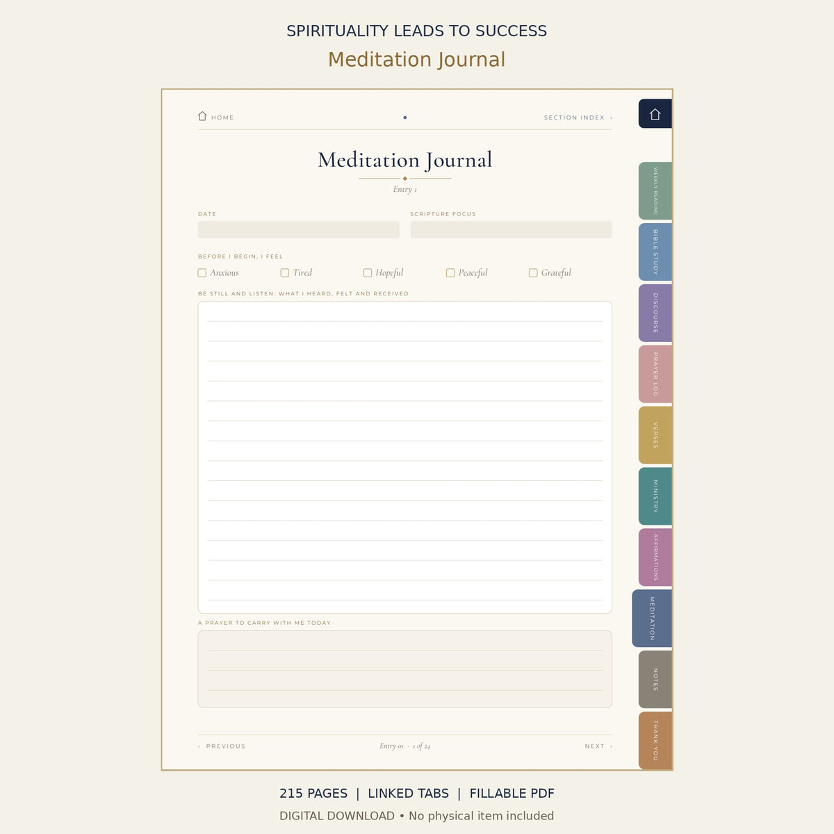Open the Prayer Log tab
Image resolution: width=834 pixels, height=834 pixels.
point(655,374)
